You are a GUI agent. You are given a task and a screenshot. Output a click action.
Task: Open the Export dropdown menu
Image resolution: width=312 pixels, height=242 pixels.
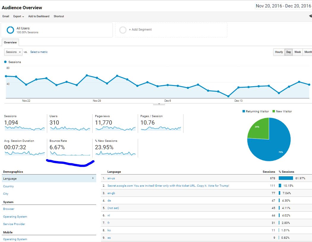click(x=18, y=16)
